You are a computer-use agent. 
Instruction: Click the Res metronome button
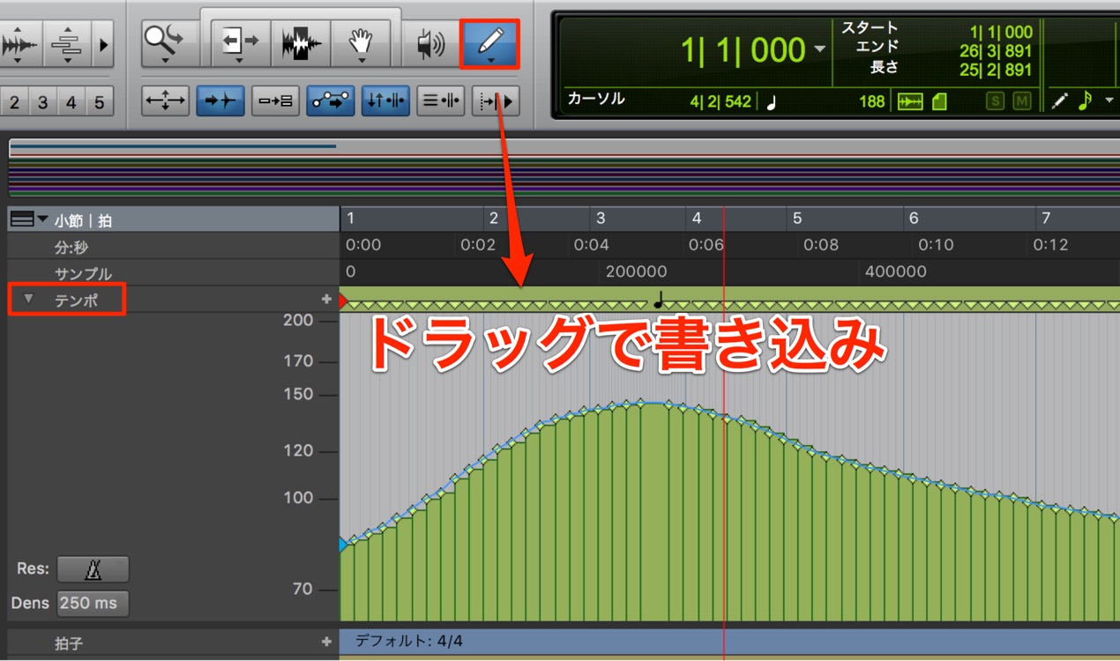coord(93,569)
